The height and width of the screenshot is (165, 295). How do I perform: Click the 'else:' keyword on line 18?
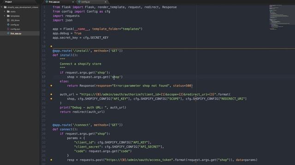pos(65,82)
